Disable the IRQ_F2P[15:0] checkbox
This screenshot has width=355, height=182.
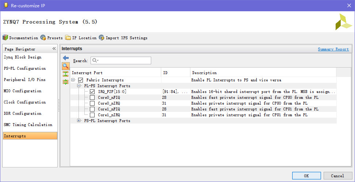coord(92,92)
